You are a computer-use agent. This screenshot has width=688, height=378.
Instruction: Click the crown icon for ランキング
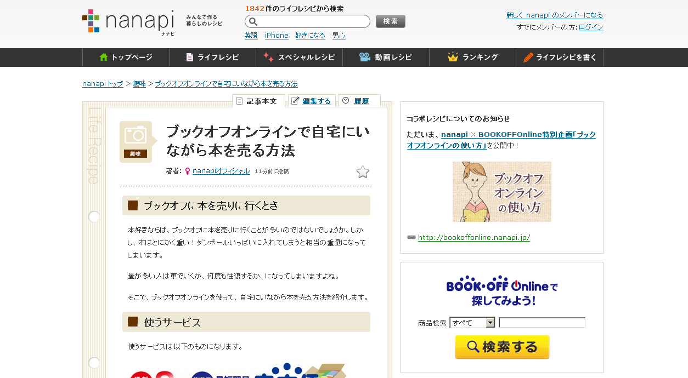coord(453,57)
